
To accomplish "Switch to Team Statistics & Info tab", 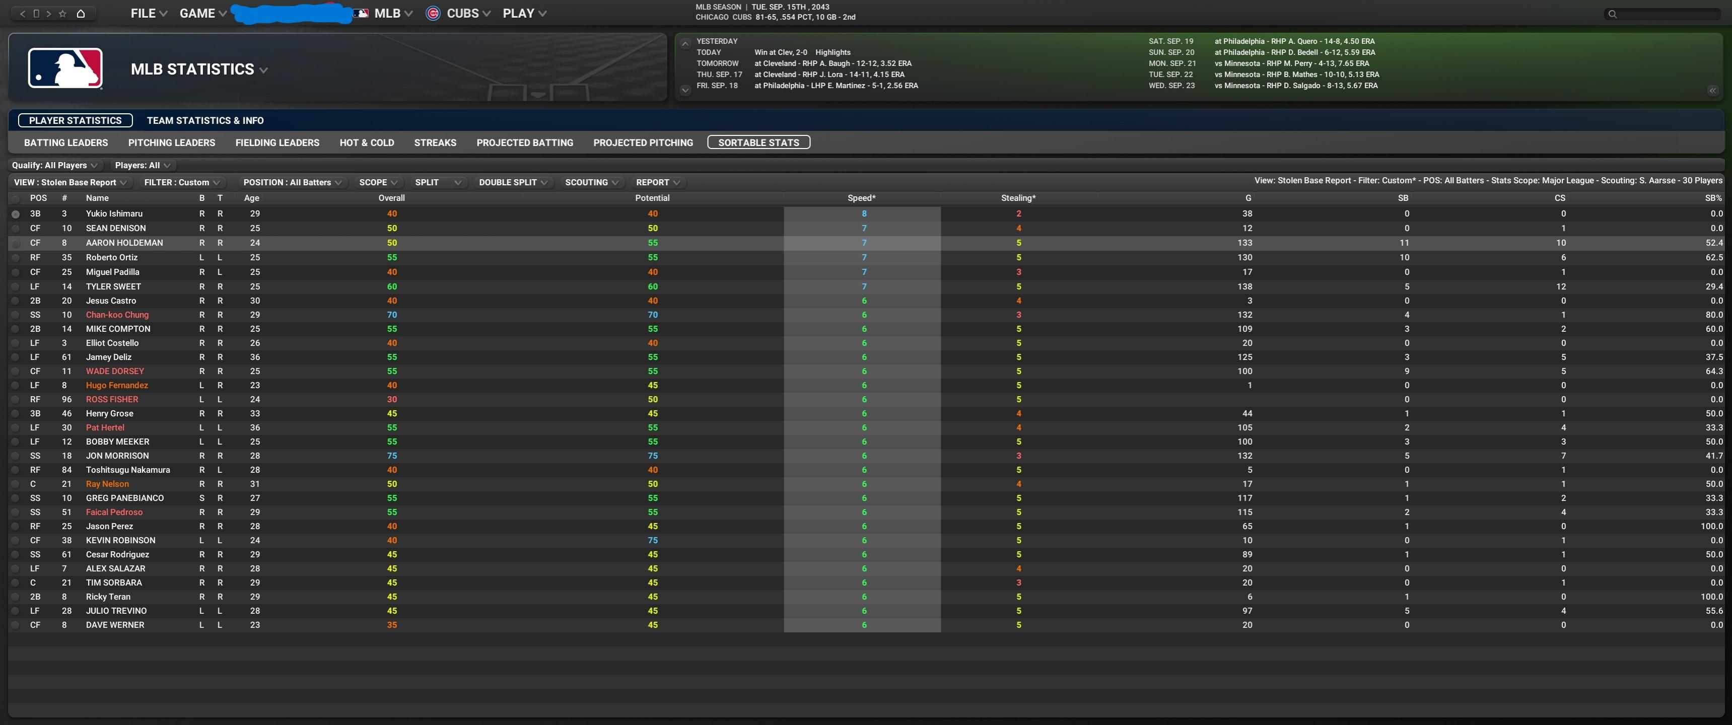I will click(205, 121).
